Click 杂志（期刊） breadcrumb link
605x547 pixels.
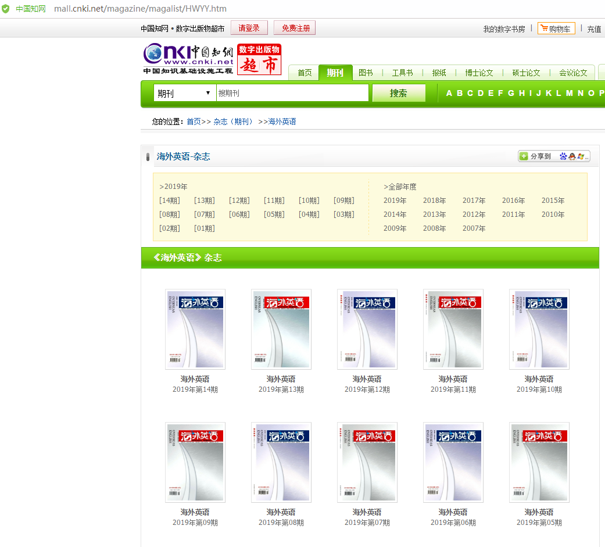tap(233, 121)
